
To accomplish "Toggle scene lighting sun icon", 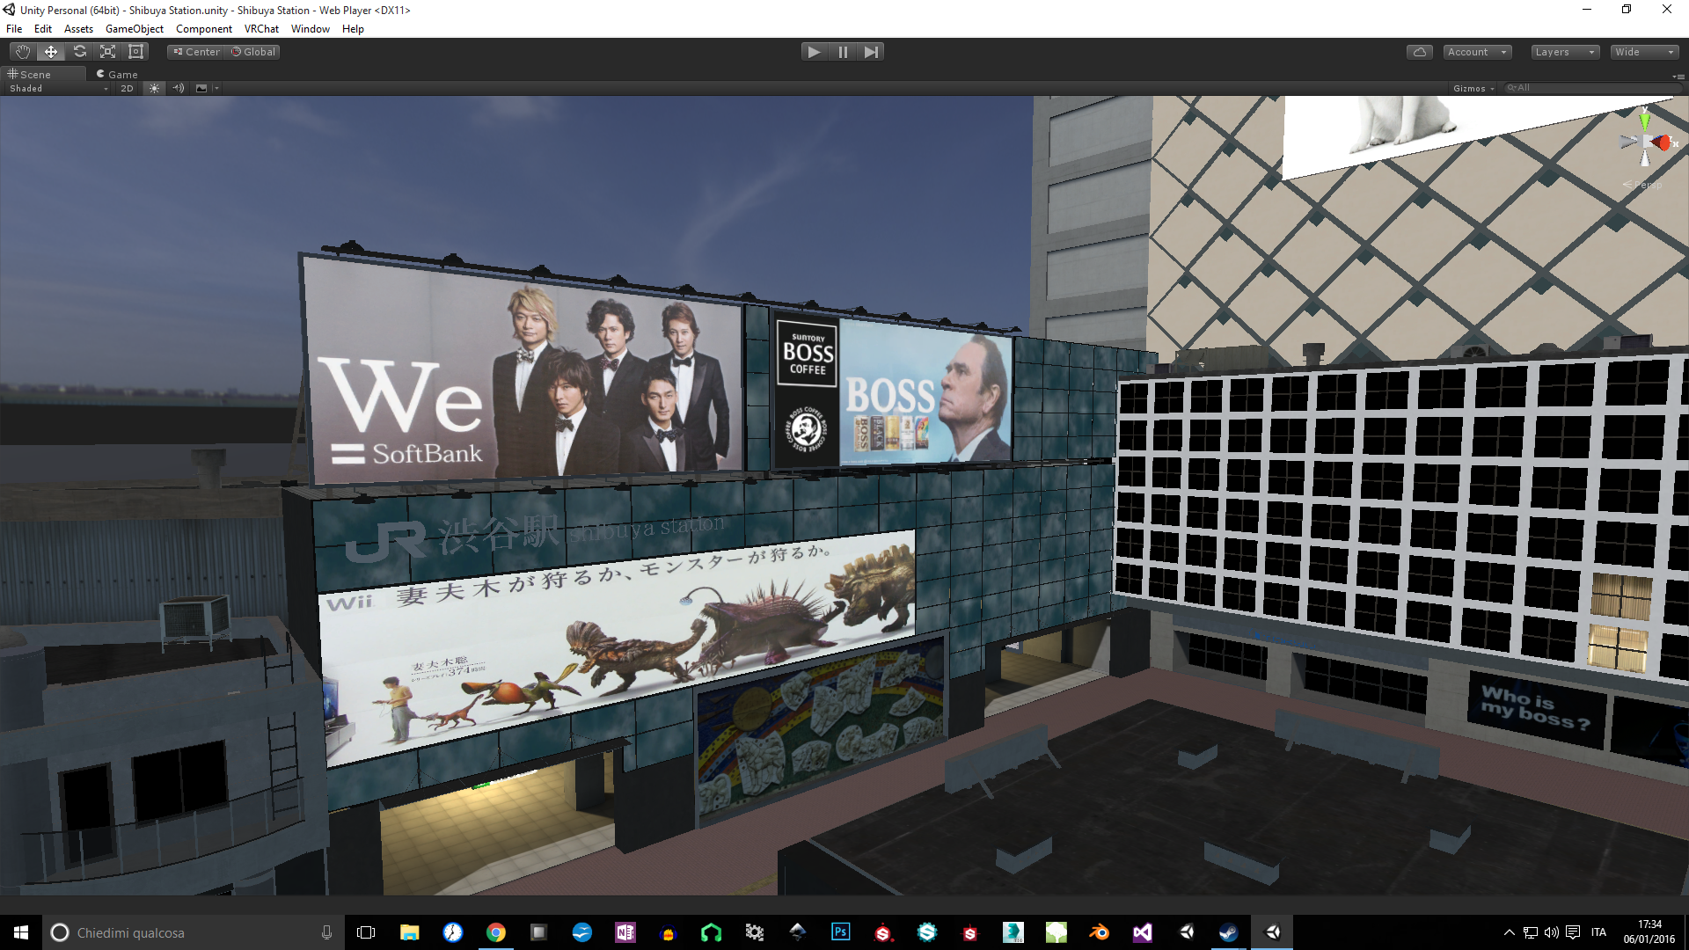I will click(154, 88).
